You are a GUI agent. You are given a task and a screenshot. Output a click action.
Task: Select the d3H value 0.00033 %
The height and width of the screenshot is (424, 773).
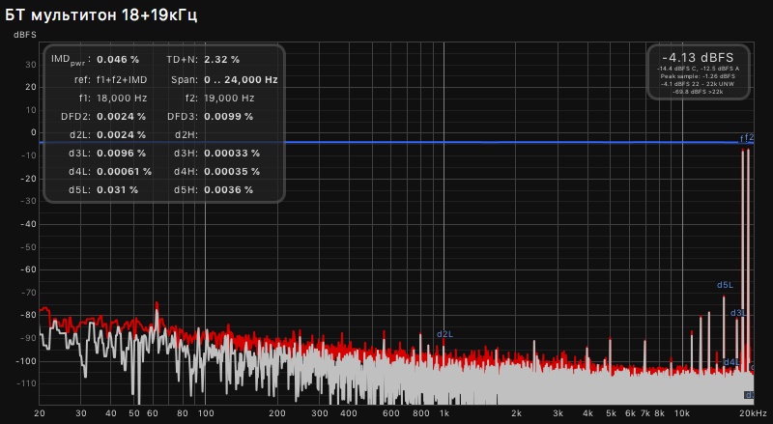(x=232, y=154)
